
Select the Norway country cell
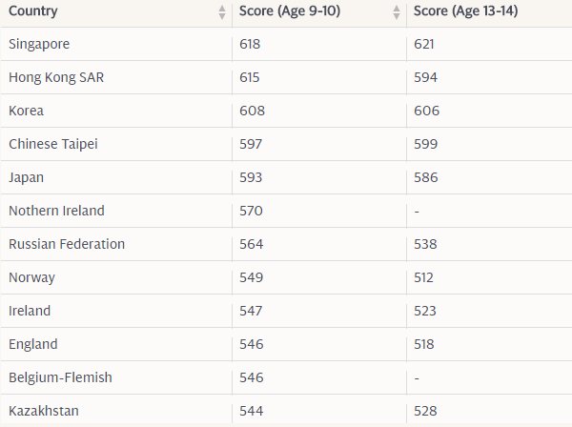tap(31, 277)
